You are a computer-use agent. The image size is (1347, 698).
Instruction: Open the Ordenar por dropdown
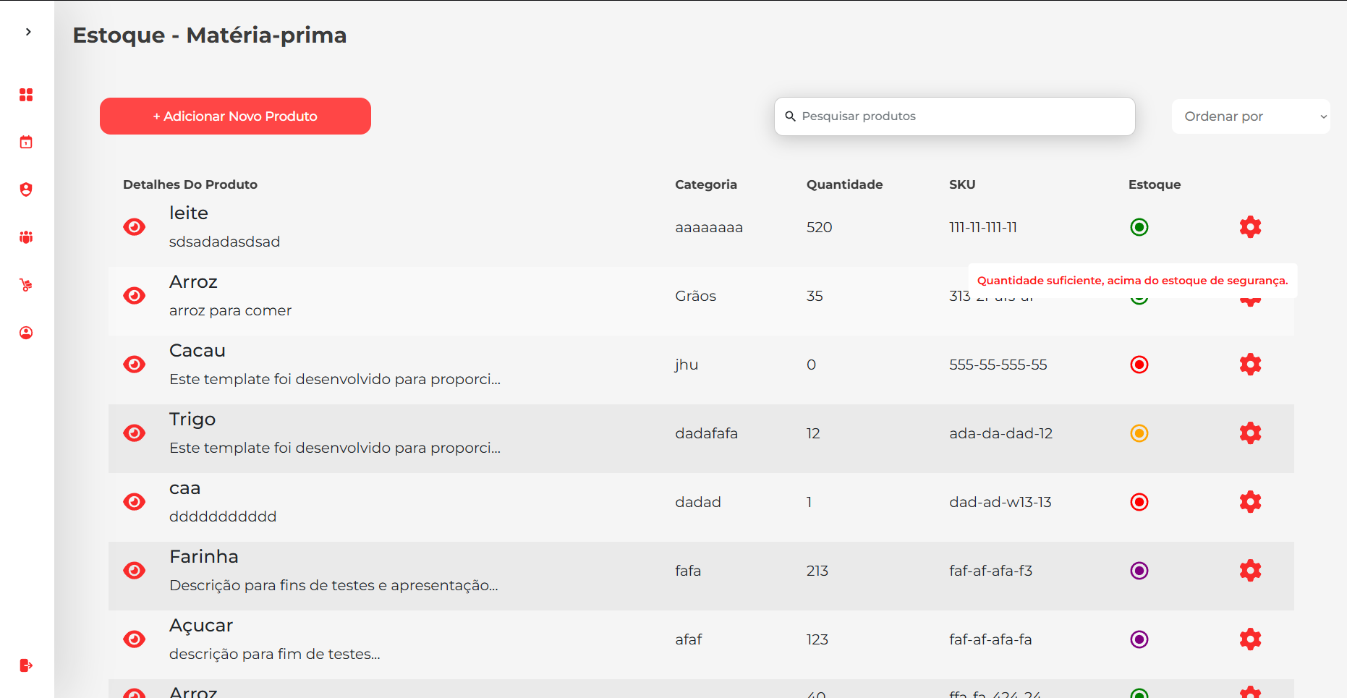(x=1251, y=116)
